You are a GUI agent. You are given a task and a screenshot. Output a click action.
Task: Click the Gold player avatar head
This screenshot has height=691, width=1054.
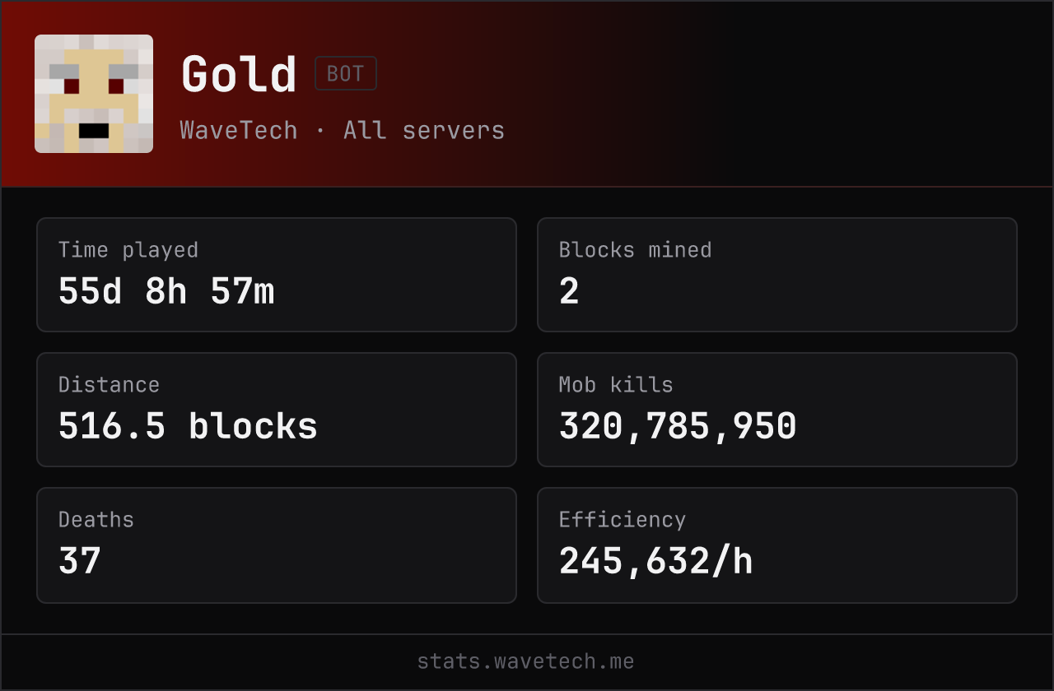click(x=94, y=94)
